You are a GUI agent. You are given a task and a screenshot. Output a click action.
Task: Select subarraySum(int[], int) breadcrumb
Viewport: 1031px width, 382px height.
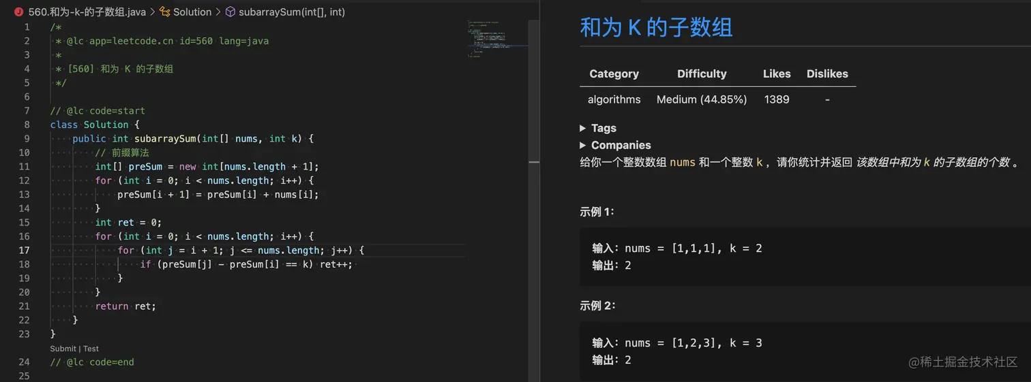pos(292,12)
